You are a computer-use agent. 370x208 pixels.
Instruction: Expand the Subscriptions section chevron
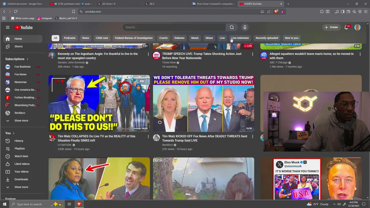[x=28, y=59]
